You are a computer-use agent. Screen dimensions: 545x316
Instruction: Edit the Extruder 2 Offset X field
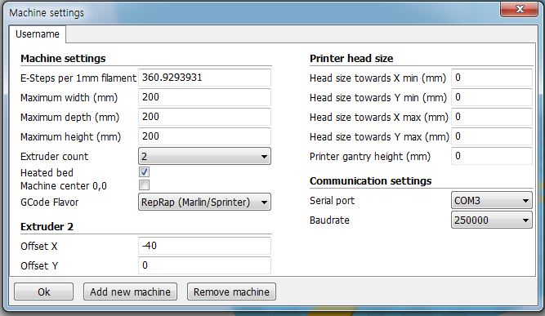(x=204, y=246)
